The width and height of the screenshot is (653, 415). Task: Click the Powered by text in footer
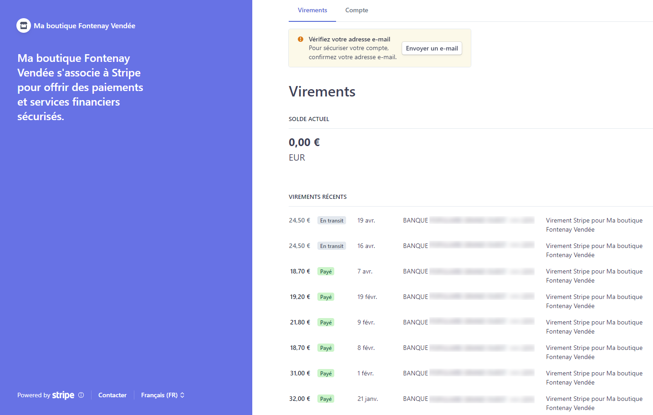coord(34,395)
